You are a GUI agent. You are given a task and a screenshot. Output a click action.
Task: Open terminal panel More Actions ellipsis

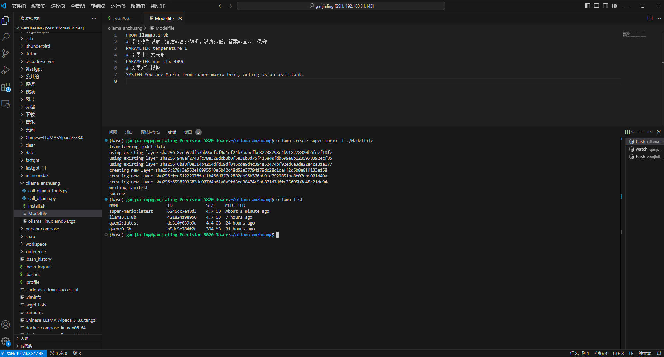point(641,132)
